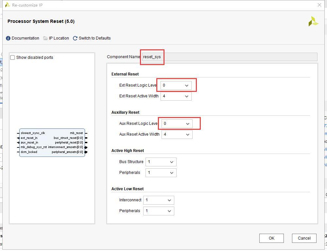Click the Documentation info icon

(8, 38)
